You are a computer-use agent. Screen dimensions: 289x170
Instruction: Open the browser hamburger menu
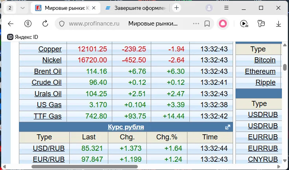tap(226, 8)
